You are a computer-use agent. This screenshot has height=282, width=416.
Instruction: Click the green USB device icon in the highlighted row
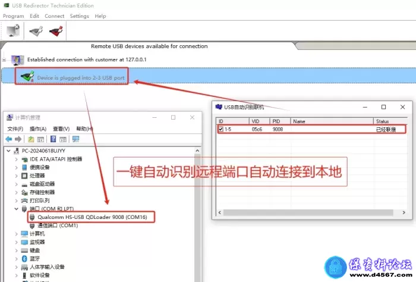pyautogui.click(x=27, y=77)
